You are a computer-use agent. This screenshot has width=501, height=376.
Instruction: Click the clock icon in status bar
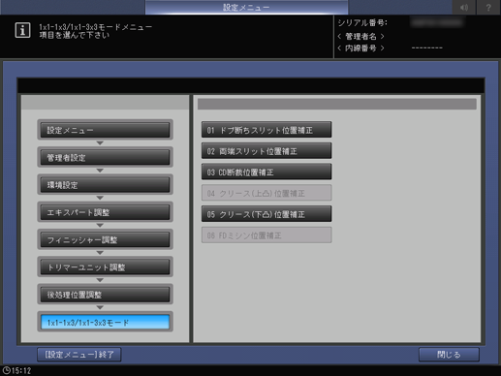(x=6, y=370)
